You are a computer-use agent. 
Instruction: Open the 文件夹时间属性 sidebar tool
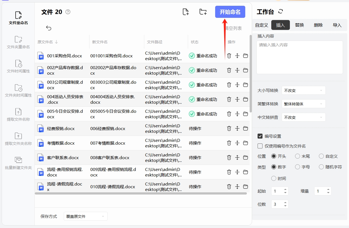click(x=18, y=91)
